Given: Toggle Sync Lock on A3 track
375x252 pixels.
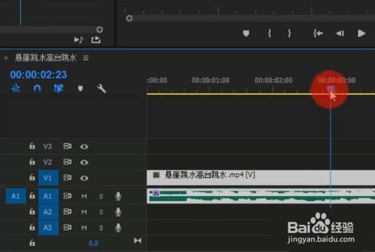Looking at the screenshot, I should point(67,227).
